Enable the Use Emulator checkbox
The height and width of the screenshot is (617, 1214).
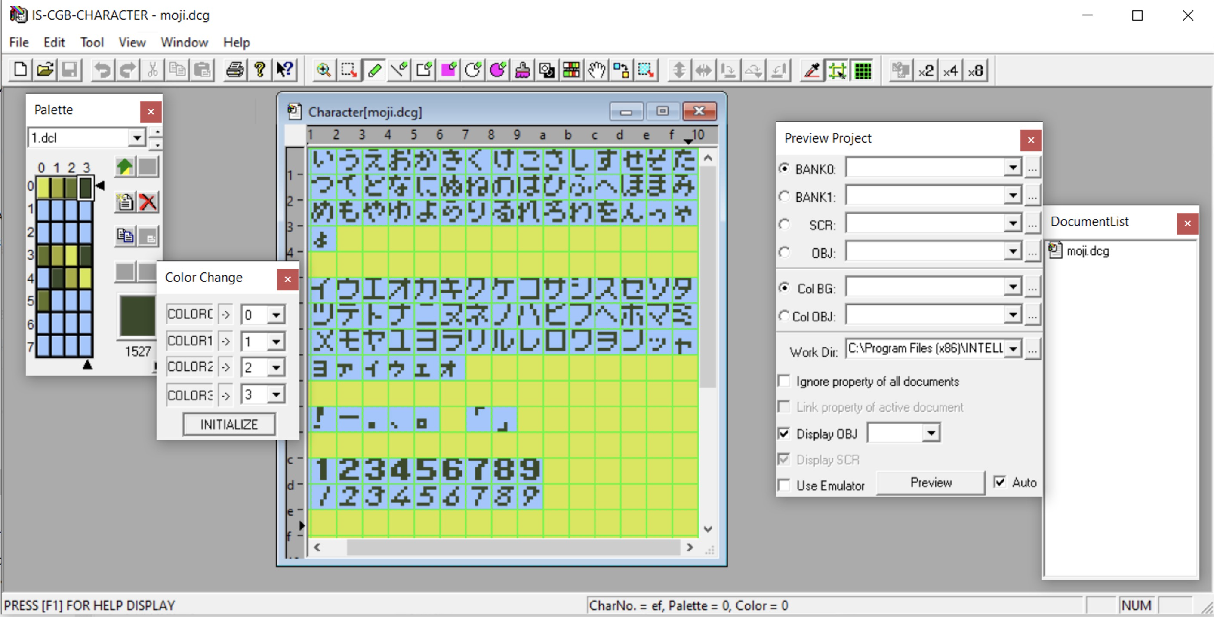784,485
